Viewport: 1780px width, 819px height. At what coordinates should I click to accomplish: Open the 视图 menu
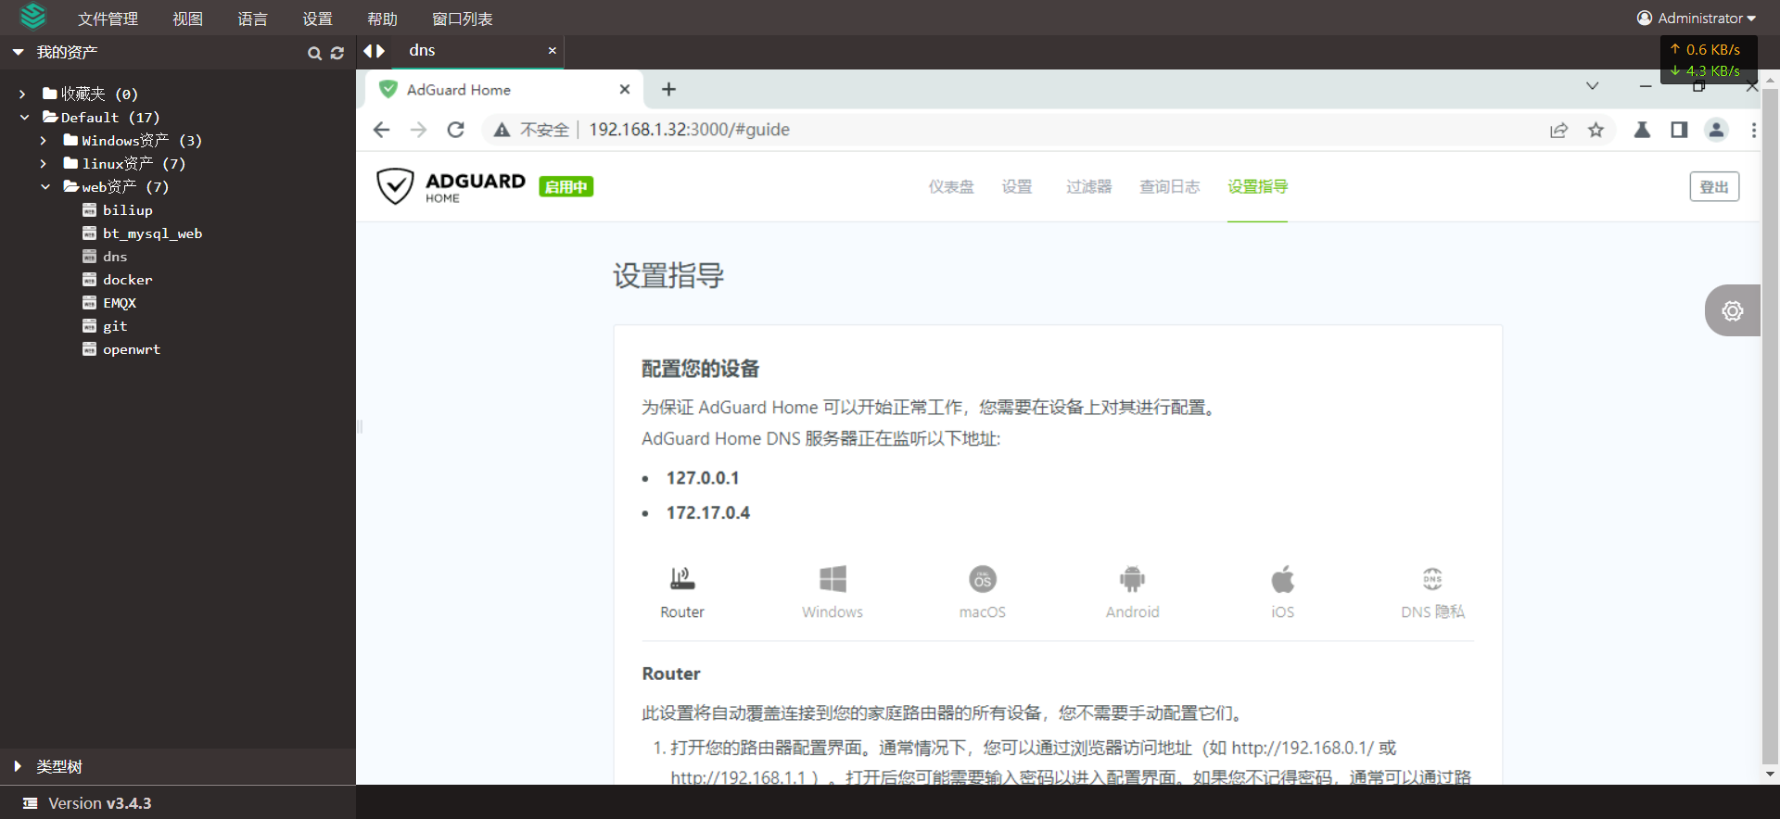click(x=187, y=19)
